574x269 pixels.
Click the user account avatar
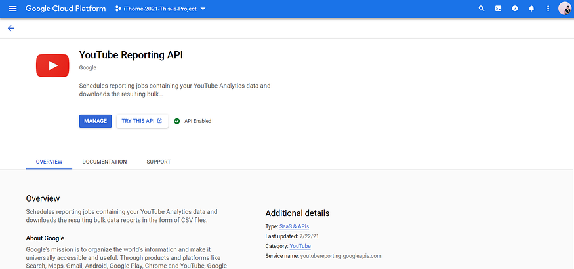pos(565,9)
